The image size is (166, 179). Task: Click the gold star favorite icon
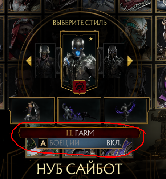pyautogui.click(x=91, y=39)
